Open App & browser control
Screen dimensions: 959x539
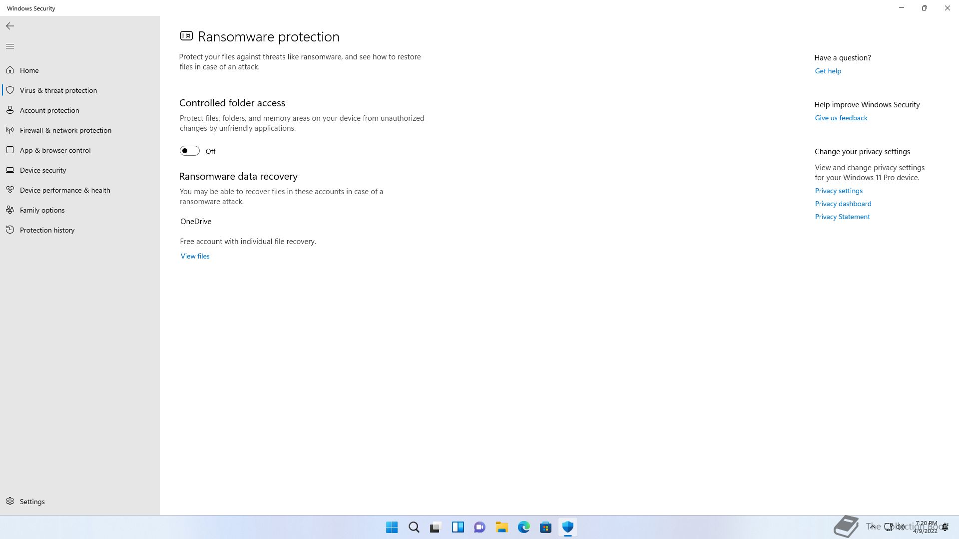click(80, 150)
